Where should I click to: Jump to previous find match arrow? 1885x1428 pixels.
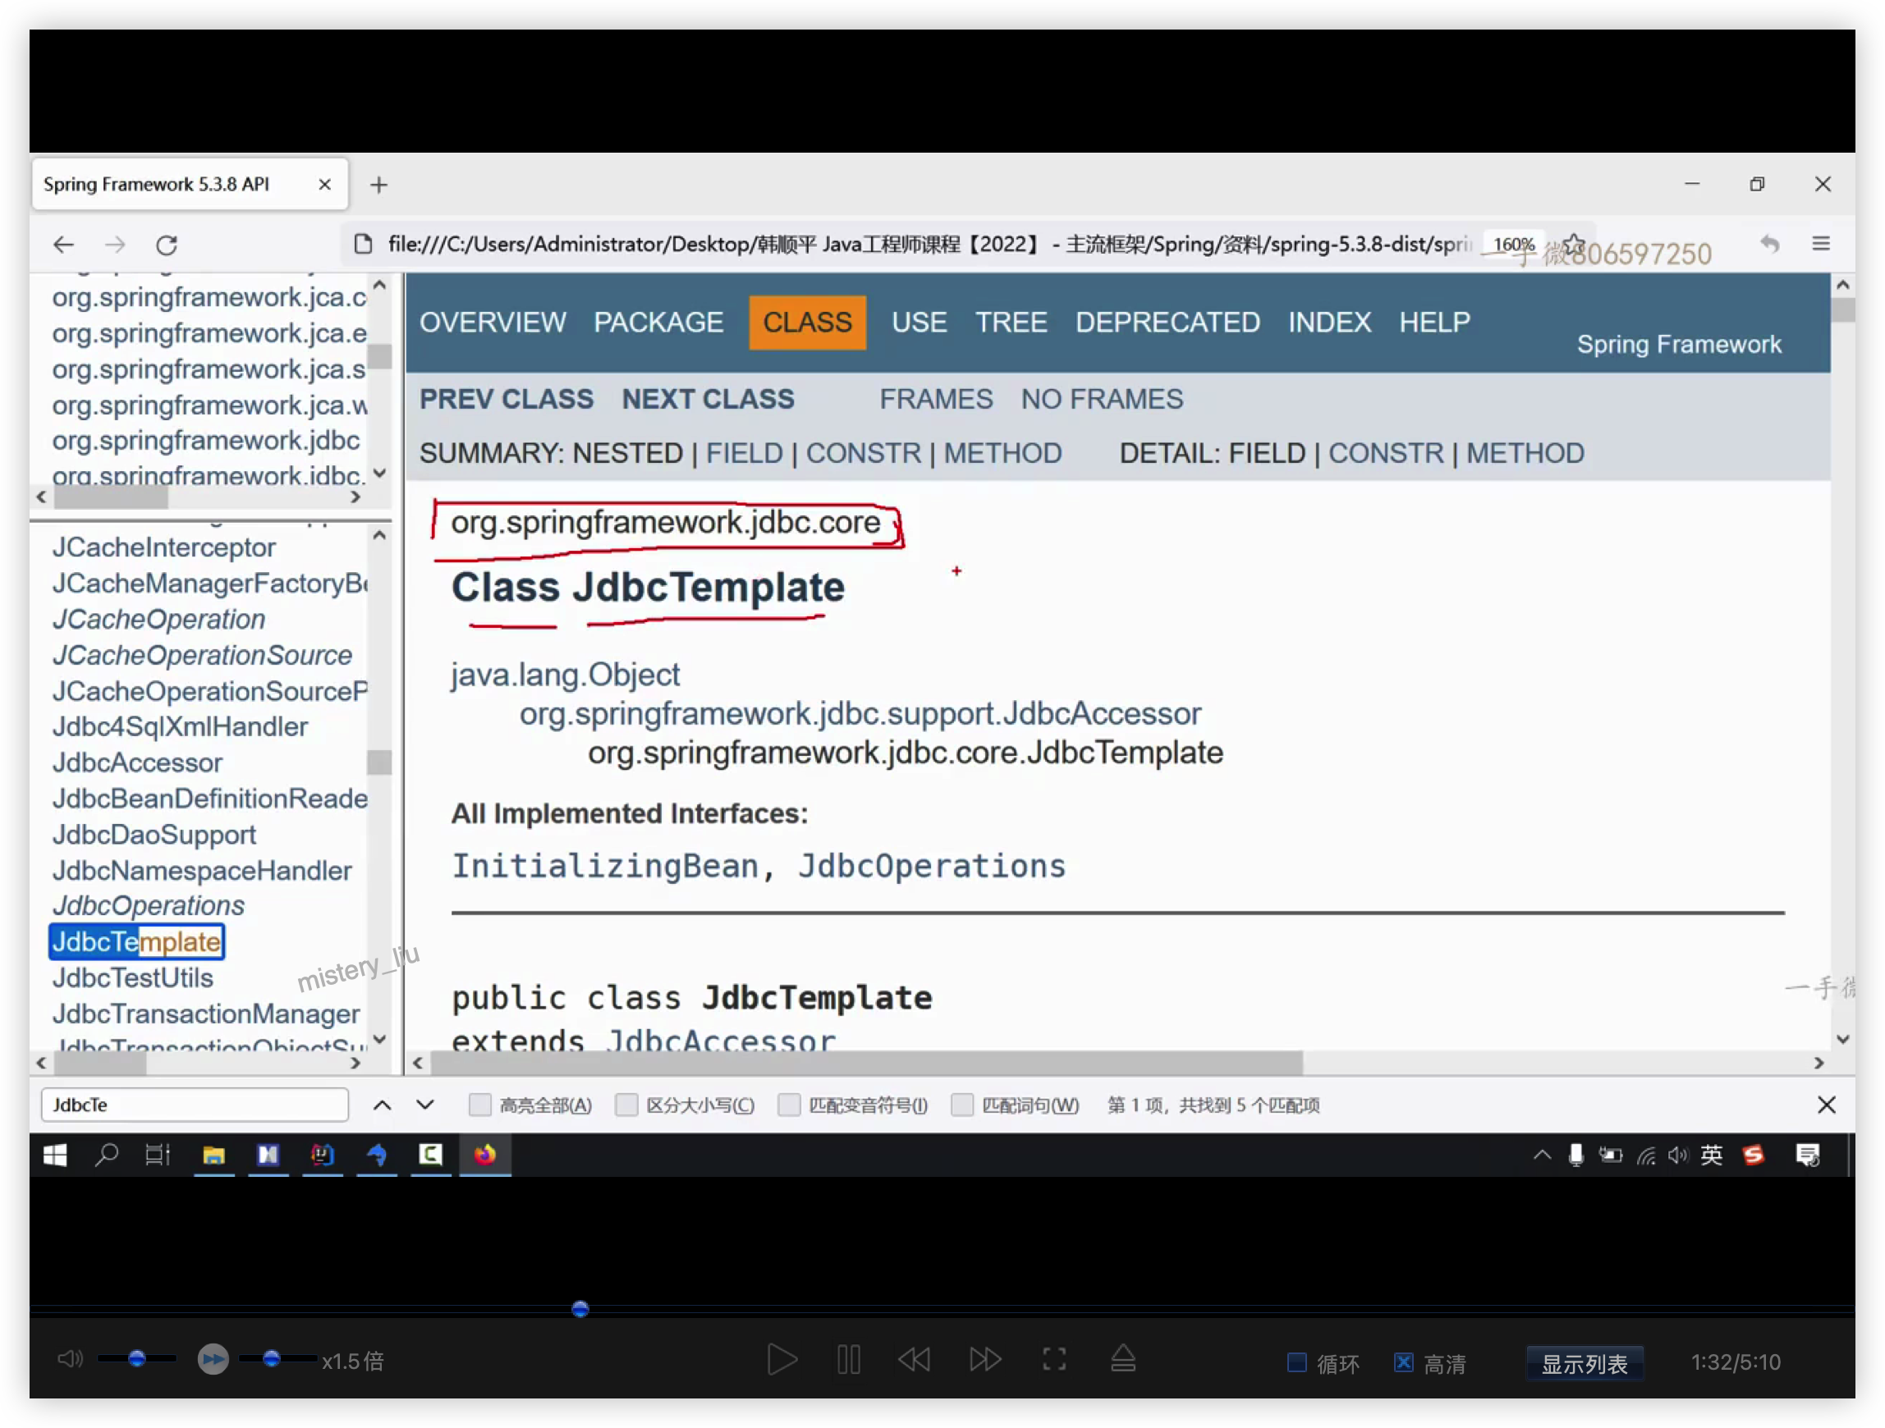(x=383, y=1105)
